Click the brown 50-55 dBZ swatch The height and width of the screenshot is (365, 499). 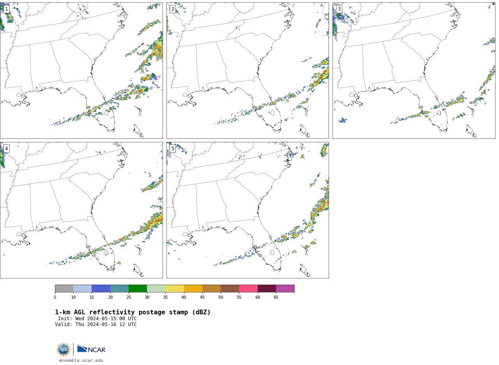(x=230, y=289)
